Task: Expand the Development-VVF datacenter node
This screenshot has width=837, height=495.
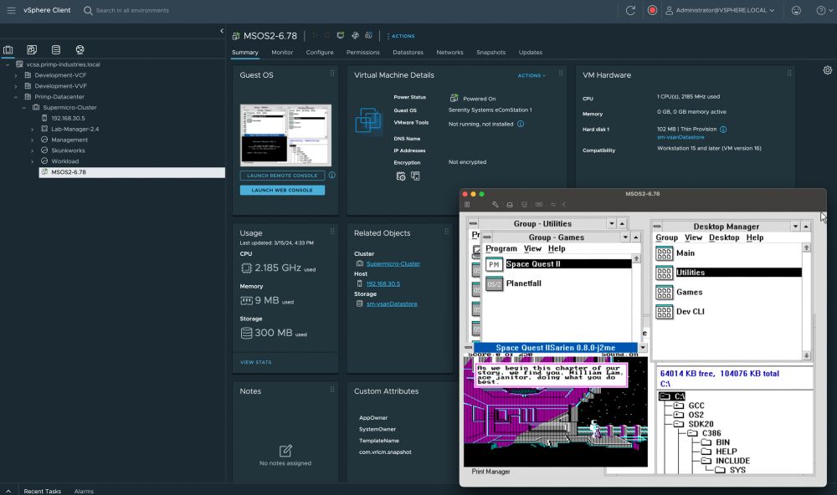Action: pos(16,86)
